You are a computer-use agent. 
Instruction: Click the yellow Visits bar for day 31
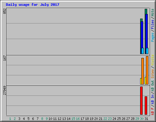[x=145, y=81]
